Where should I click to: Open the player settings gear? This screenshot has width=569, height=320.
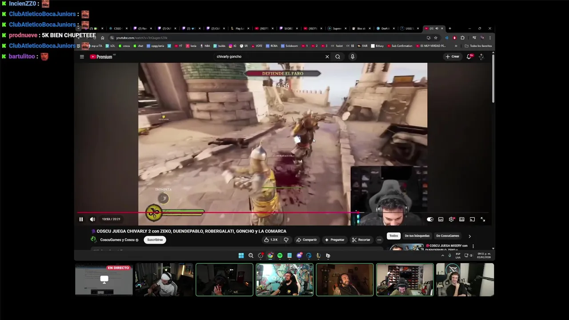pyautogui.click(x=451, y=219)
